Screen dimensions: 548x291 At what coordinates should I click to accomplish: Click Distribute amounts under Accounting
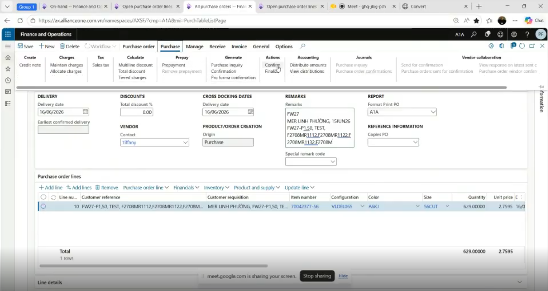tap(308, 65)
